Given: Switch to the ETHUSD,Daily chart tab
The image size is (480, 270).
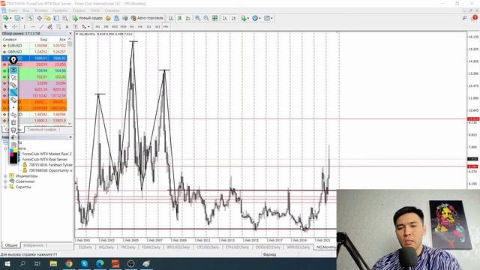Looking at the screenshot, I should pos(237,247).
